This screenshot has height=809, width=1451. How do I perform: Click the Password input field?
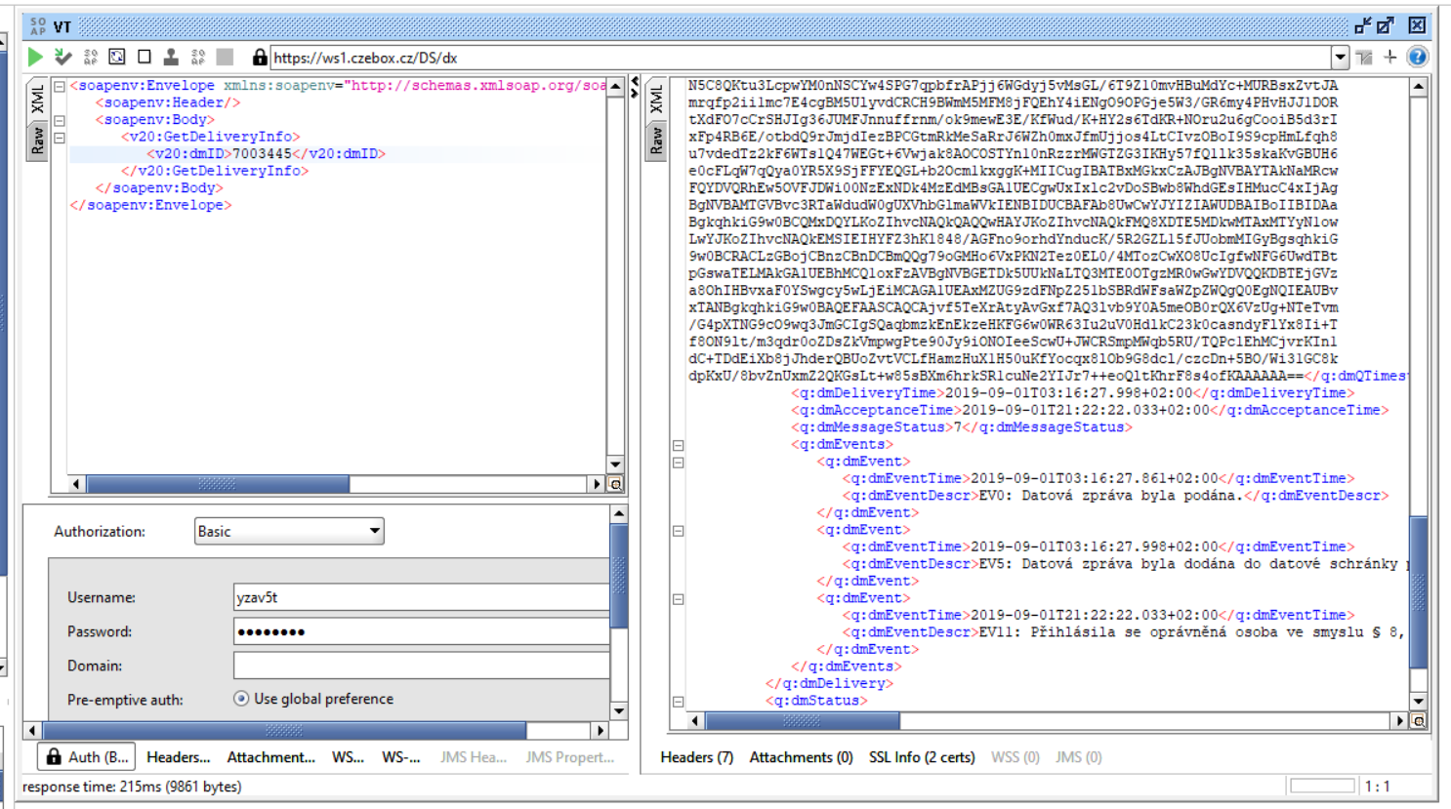[x=420, y=631]
